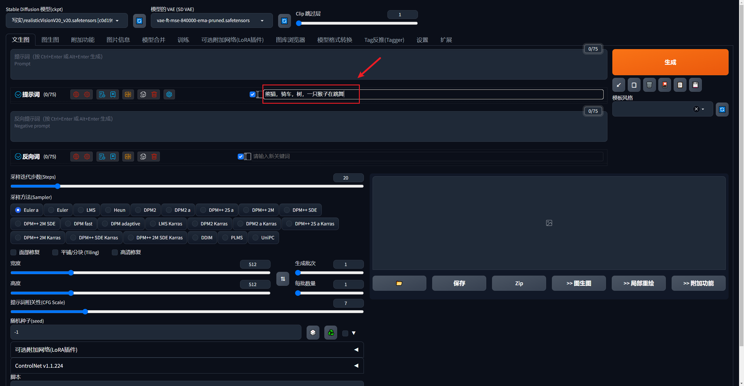The height and width of the screenshot is (386, 744).
Task: Click the red trash icon in 反向词 row
Action: [x=154, y=157]
